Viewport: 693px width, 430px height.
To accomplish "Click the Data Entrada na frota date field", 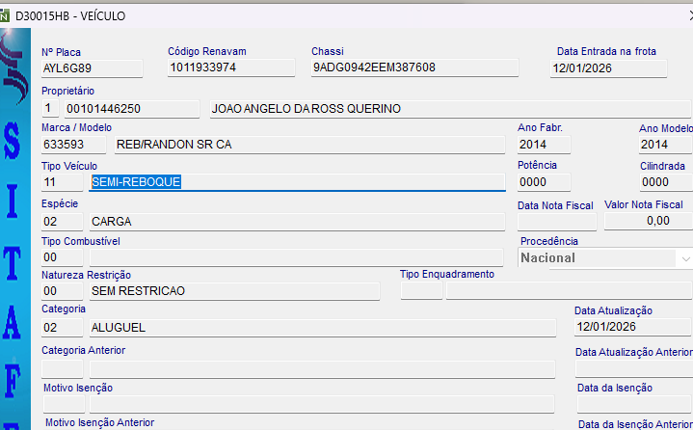I will pyautogui.click(x=606, y=68).
